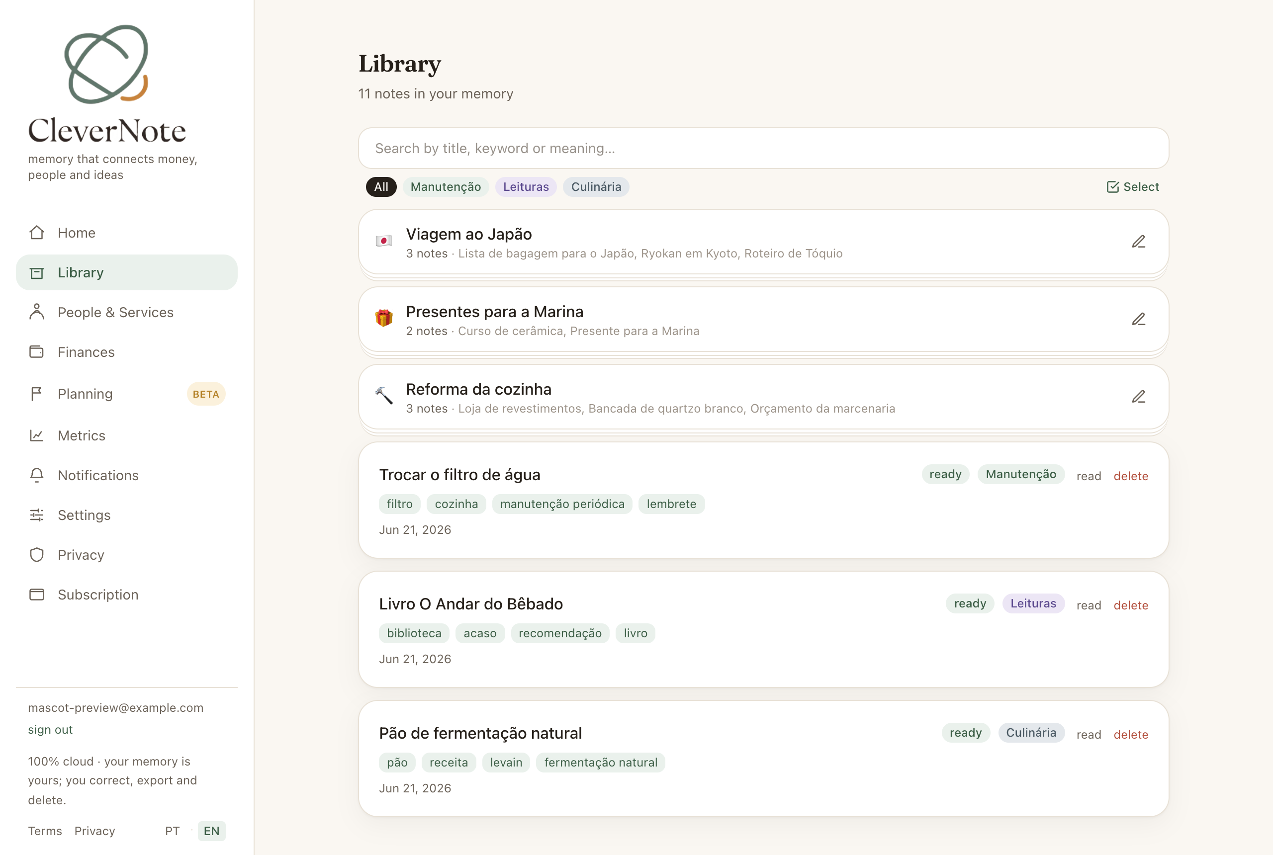Image resolution: width=1273 pixels, height=855 pixels.
Task: Expand the Reforma da cozinha stack
Action: 763,398
